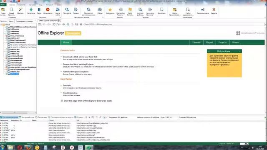The height and width of the screenshot is (150, 267).
Task: Open the Import Project Settings icon
Action: 121,10
